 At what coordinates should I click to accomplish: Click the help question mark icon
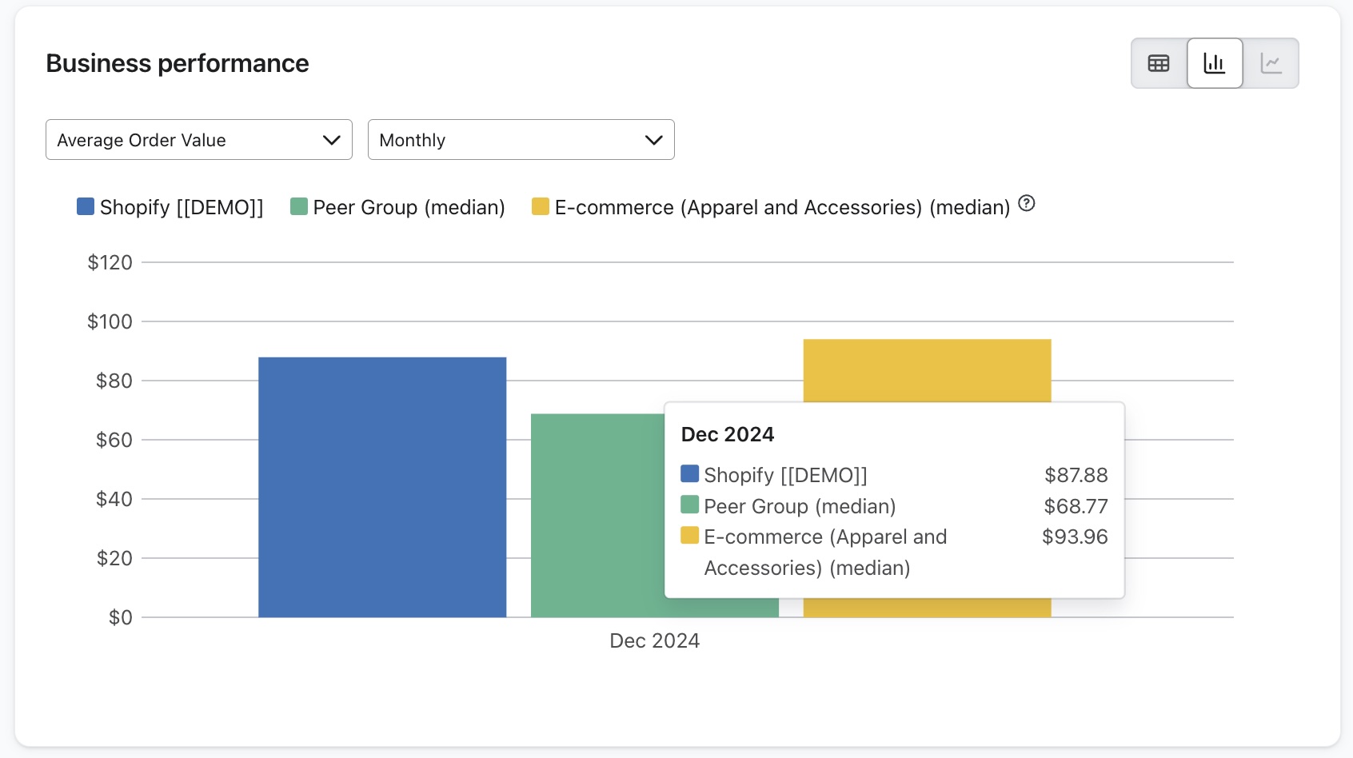pyautogui.click(x=1027, y=204)
